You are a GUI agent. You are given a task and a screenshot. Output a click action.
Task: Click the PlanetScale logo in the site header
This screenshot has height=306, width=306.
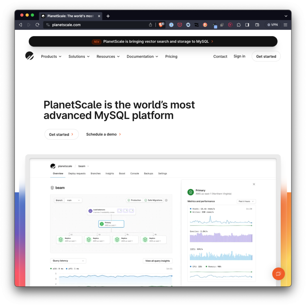30,56
